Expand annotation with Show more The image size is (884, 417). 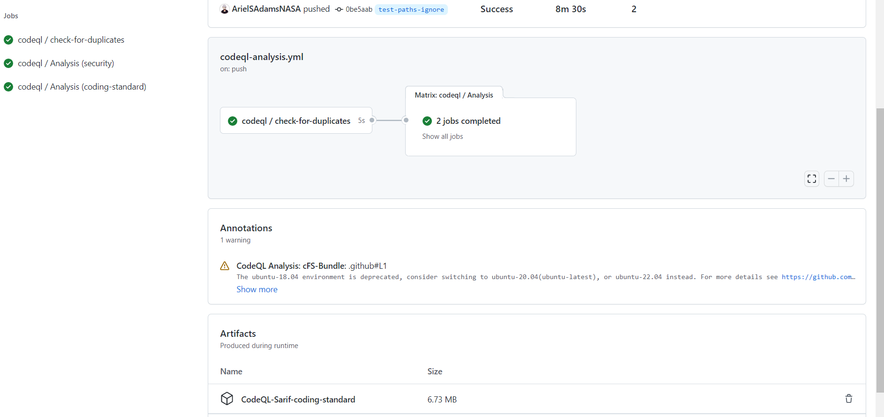tap(257, 289)
